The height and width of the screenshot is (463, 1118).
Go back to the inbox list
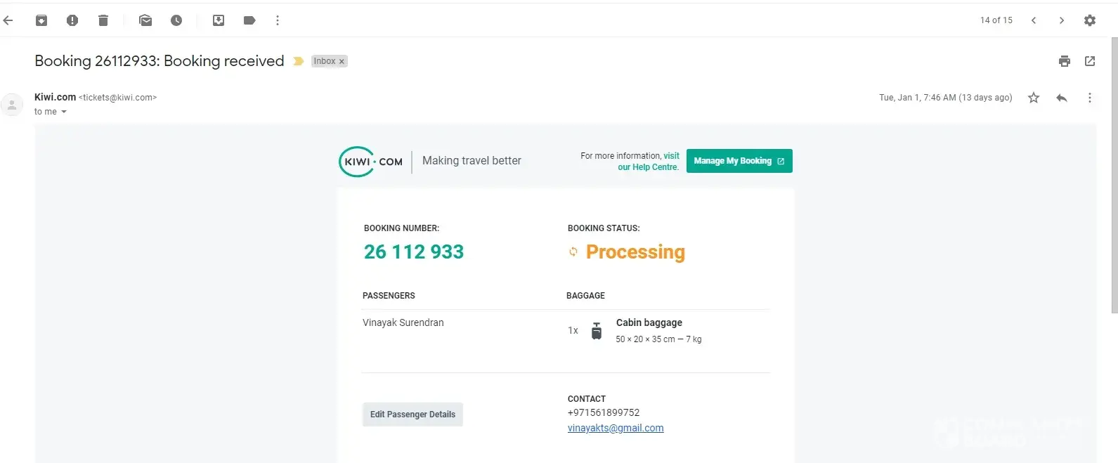[x=8, y=20]
